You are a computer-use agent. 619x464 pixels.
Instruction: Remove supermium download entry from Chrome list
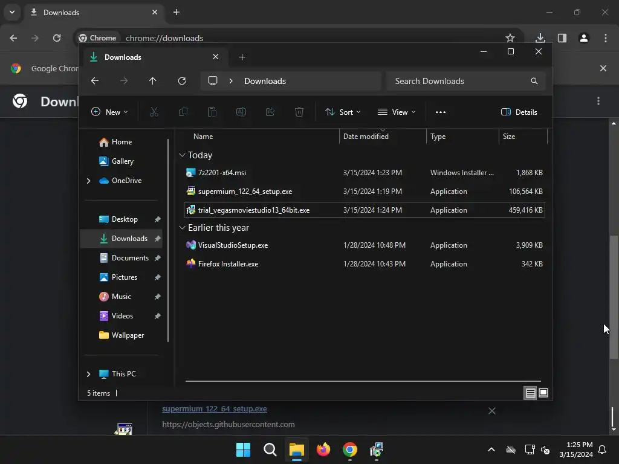pos(492,411)
